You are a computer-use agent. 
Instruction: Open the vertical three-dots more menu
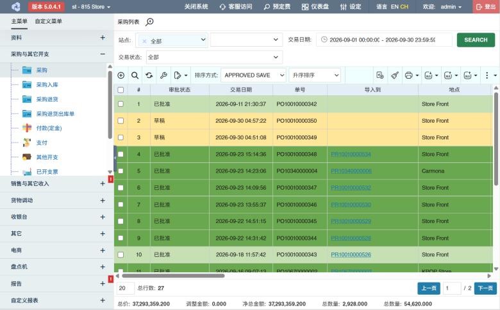pyautogui.click(x=487, y=75)
